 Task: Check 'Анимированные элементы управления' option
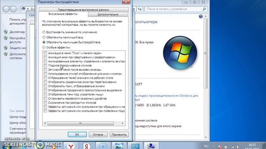coord(45,61)
